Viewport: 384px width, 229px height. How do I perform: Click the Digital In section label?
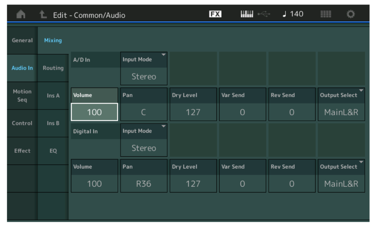[x=85, y=132]
